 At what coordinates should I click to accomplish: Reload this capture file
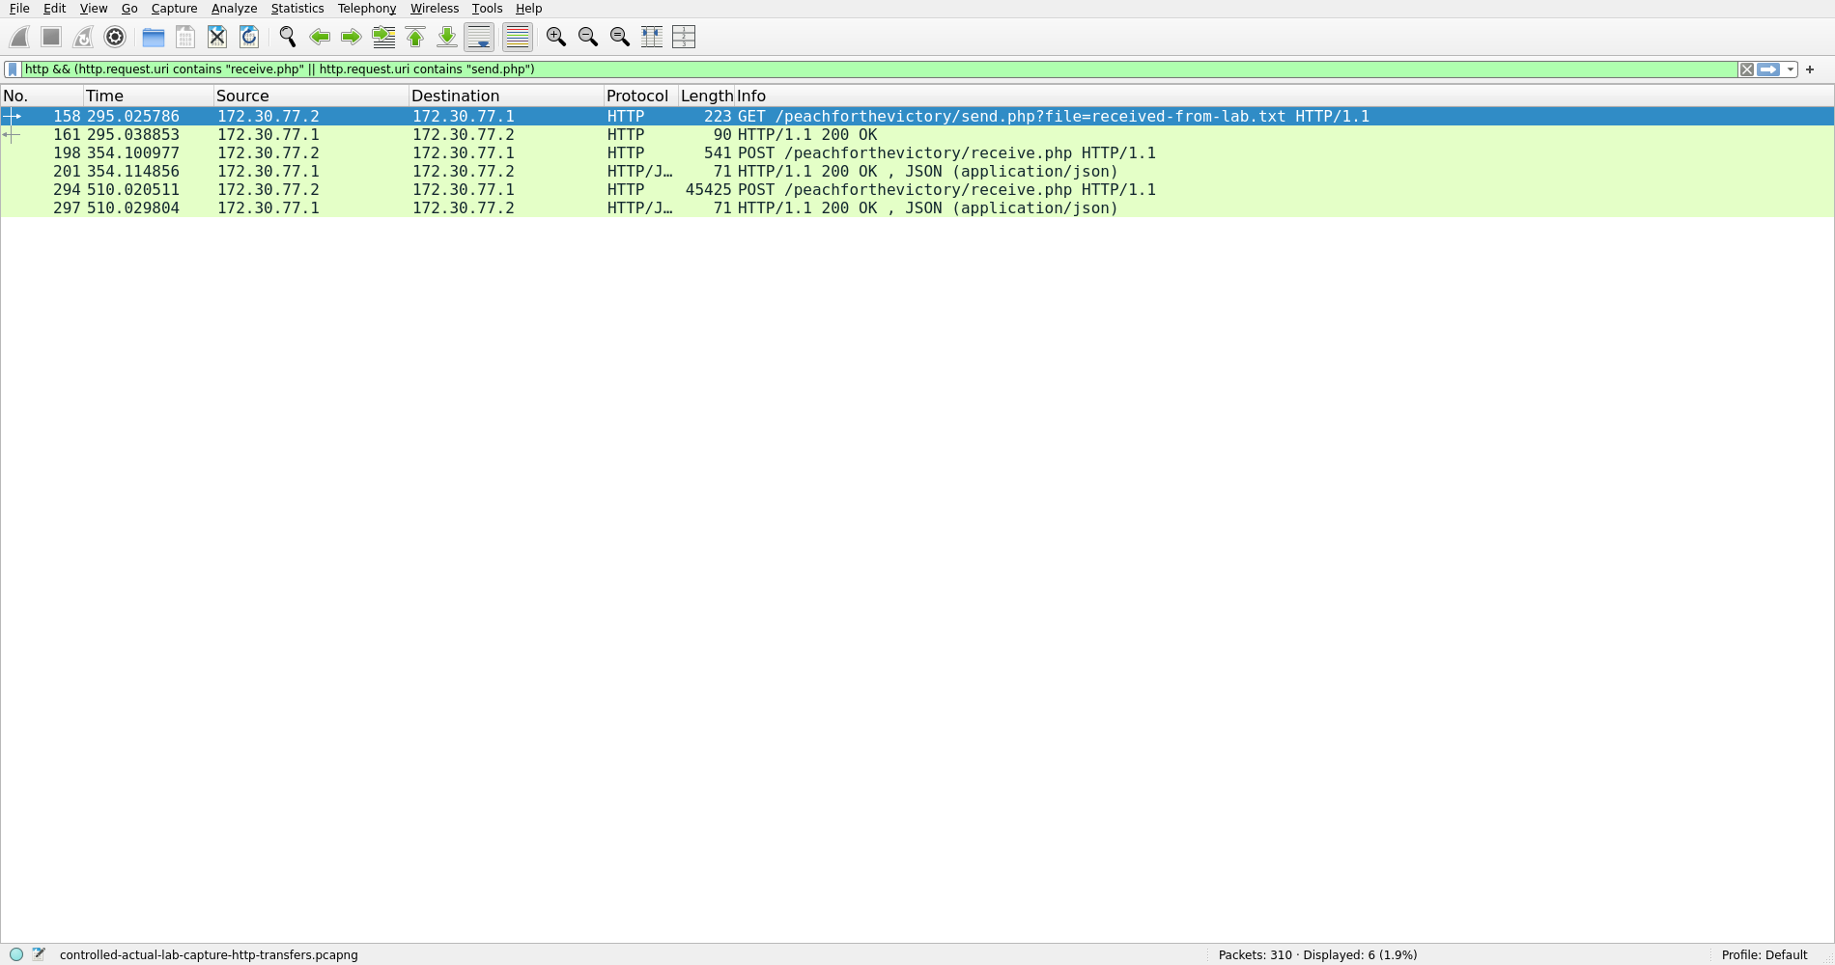249,38
